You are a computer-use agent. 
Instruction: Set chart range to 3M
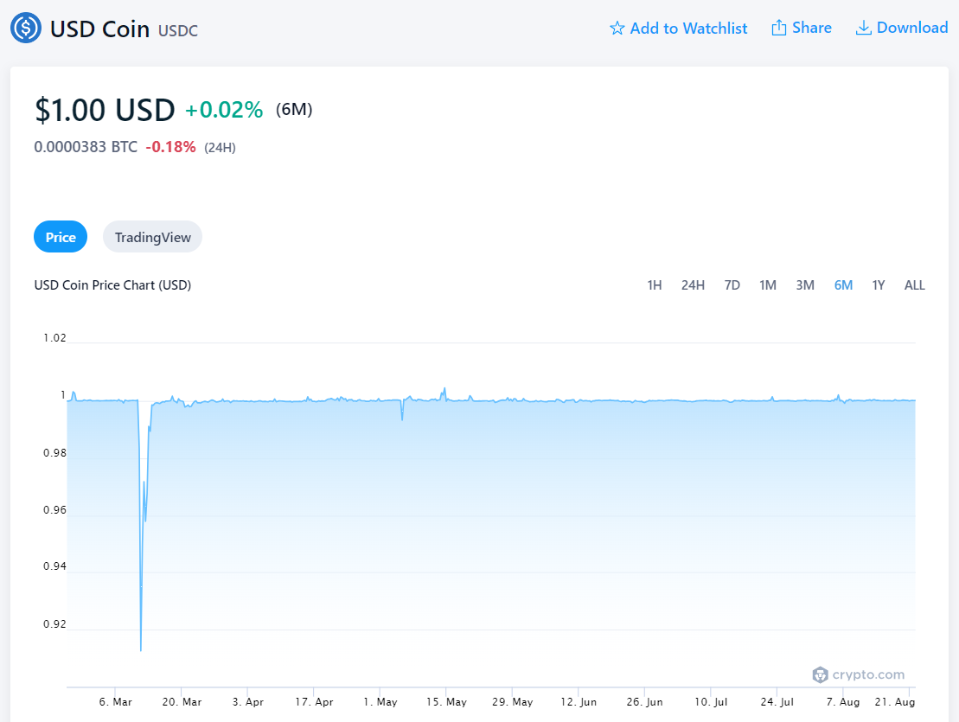(x=805, y=284)
